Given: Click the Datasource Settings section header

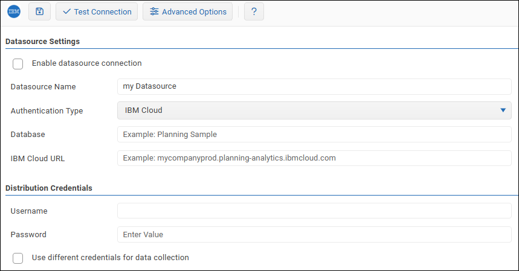Looking at the screenshot, I should click(42, 42).
